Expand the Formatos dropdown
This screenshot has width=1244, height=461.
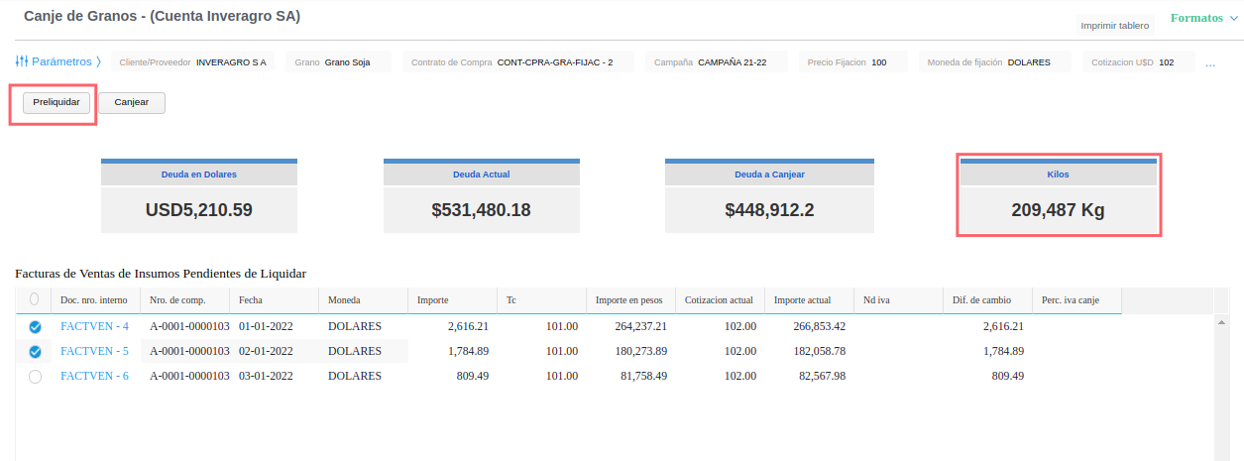[x=1203, y=18]
